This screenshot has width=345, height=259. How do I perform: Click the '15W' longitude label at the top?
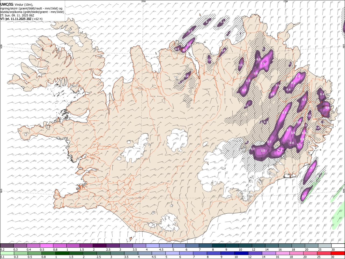click(x=285, y=1)
